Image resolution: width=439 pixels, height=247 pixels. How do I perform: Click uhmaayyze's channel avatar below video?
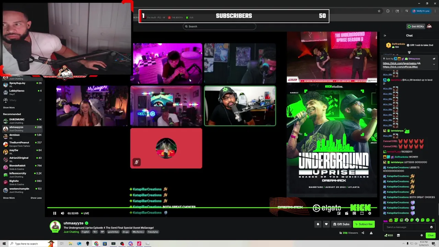pos(55,227)
